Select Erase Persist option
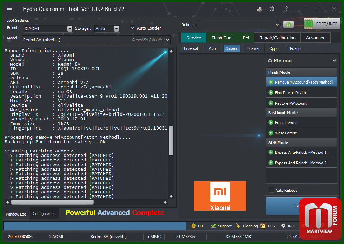Viewport: 344px width, 244px height. point(302,123)
